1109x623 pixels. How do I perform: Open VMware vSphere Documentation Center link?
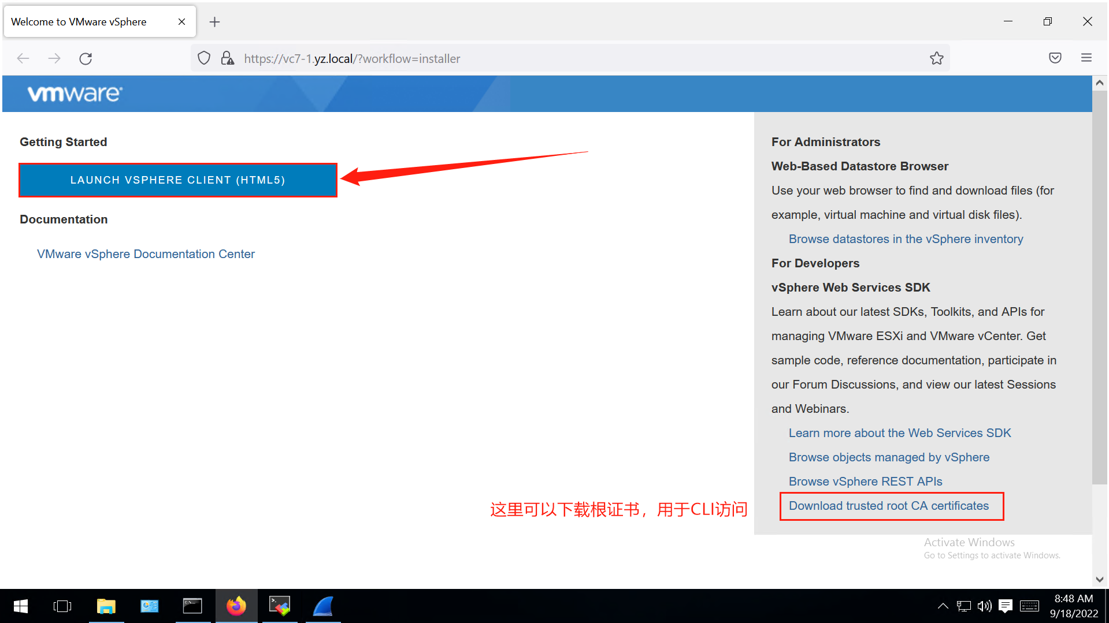(146, 254)
